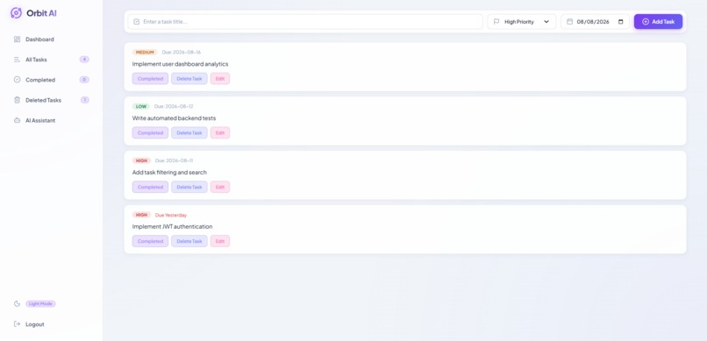This screenshot has width=707, height=341.
Task: Click the Deleted Tasks trash icon
Action: (18, 100)
